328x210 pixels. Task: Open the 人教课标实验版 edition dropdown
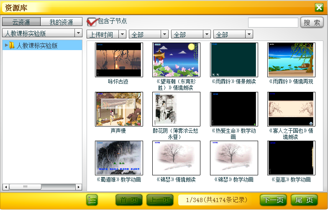click(x=42, y=33)
